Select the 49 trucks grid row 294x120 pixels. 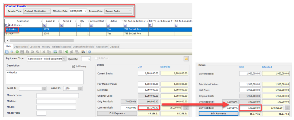tap(98, 30)
